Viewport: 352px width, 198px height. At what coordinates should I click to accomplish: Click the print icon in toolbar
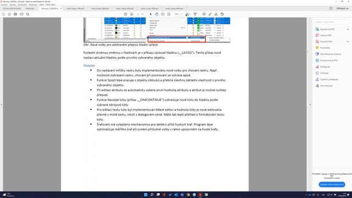tap(15, 14)
